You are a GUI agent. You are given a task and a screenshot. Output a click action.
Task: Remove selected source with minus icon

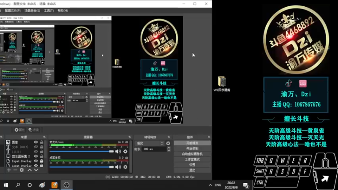pyautogui.click(x=15, y=170)
